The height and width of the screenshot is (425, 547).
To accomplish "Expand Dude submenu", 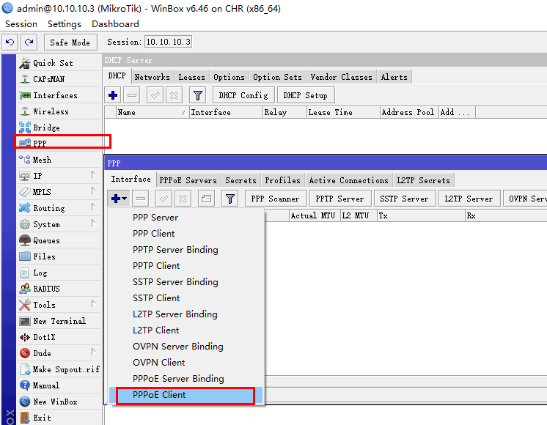I will click(x=93, y=352).
